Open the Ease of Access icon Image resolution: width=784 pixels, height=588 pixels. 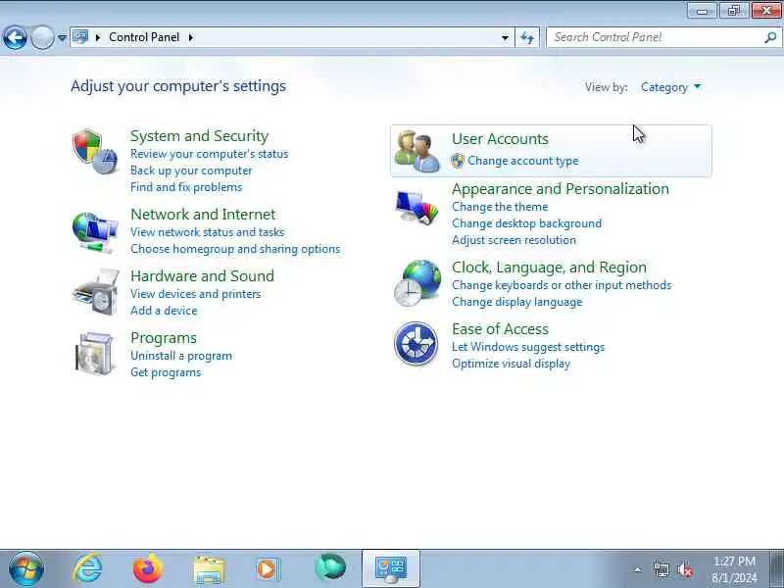pyautogui.click(x=416, y=344)
